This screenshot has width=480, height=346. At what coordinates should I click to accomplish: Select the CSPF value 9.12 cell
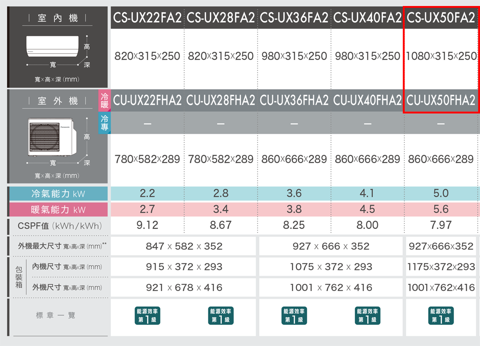[147, 225]
